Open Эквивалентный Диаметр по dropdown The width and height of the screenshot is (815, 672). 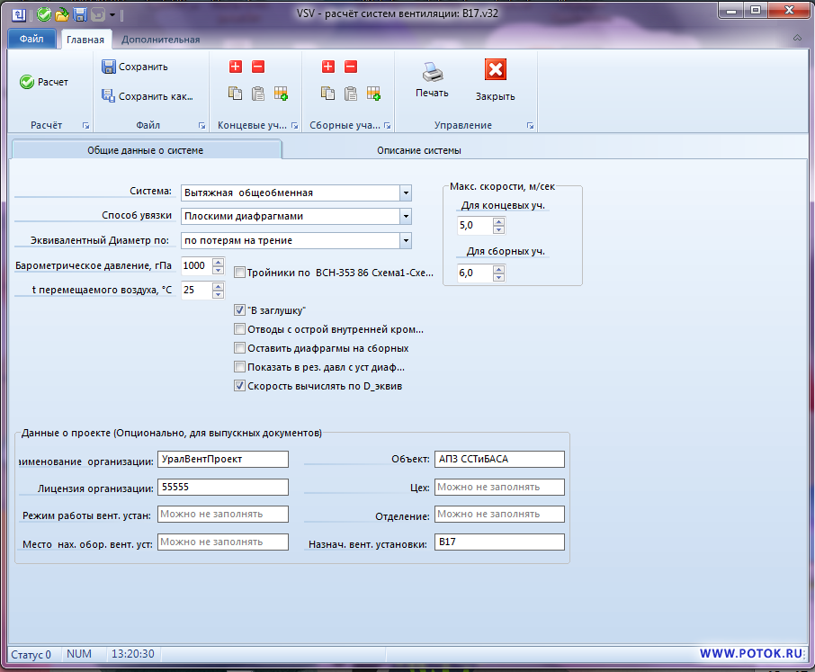click(x=406, y=240)
